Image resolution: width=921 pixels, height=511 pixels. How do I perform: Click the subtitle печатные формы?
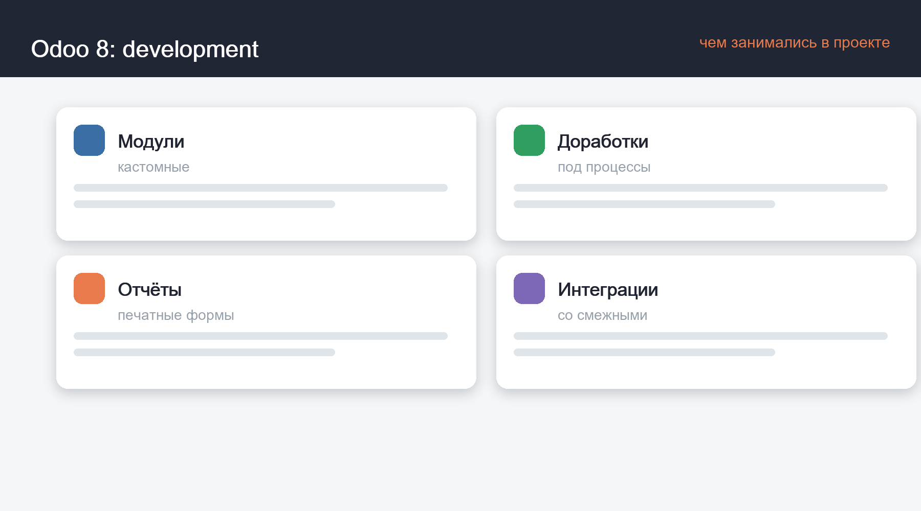click(176, 315)
